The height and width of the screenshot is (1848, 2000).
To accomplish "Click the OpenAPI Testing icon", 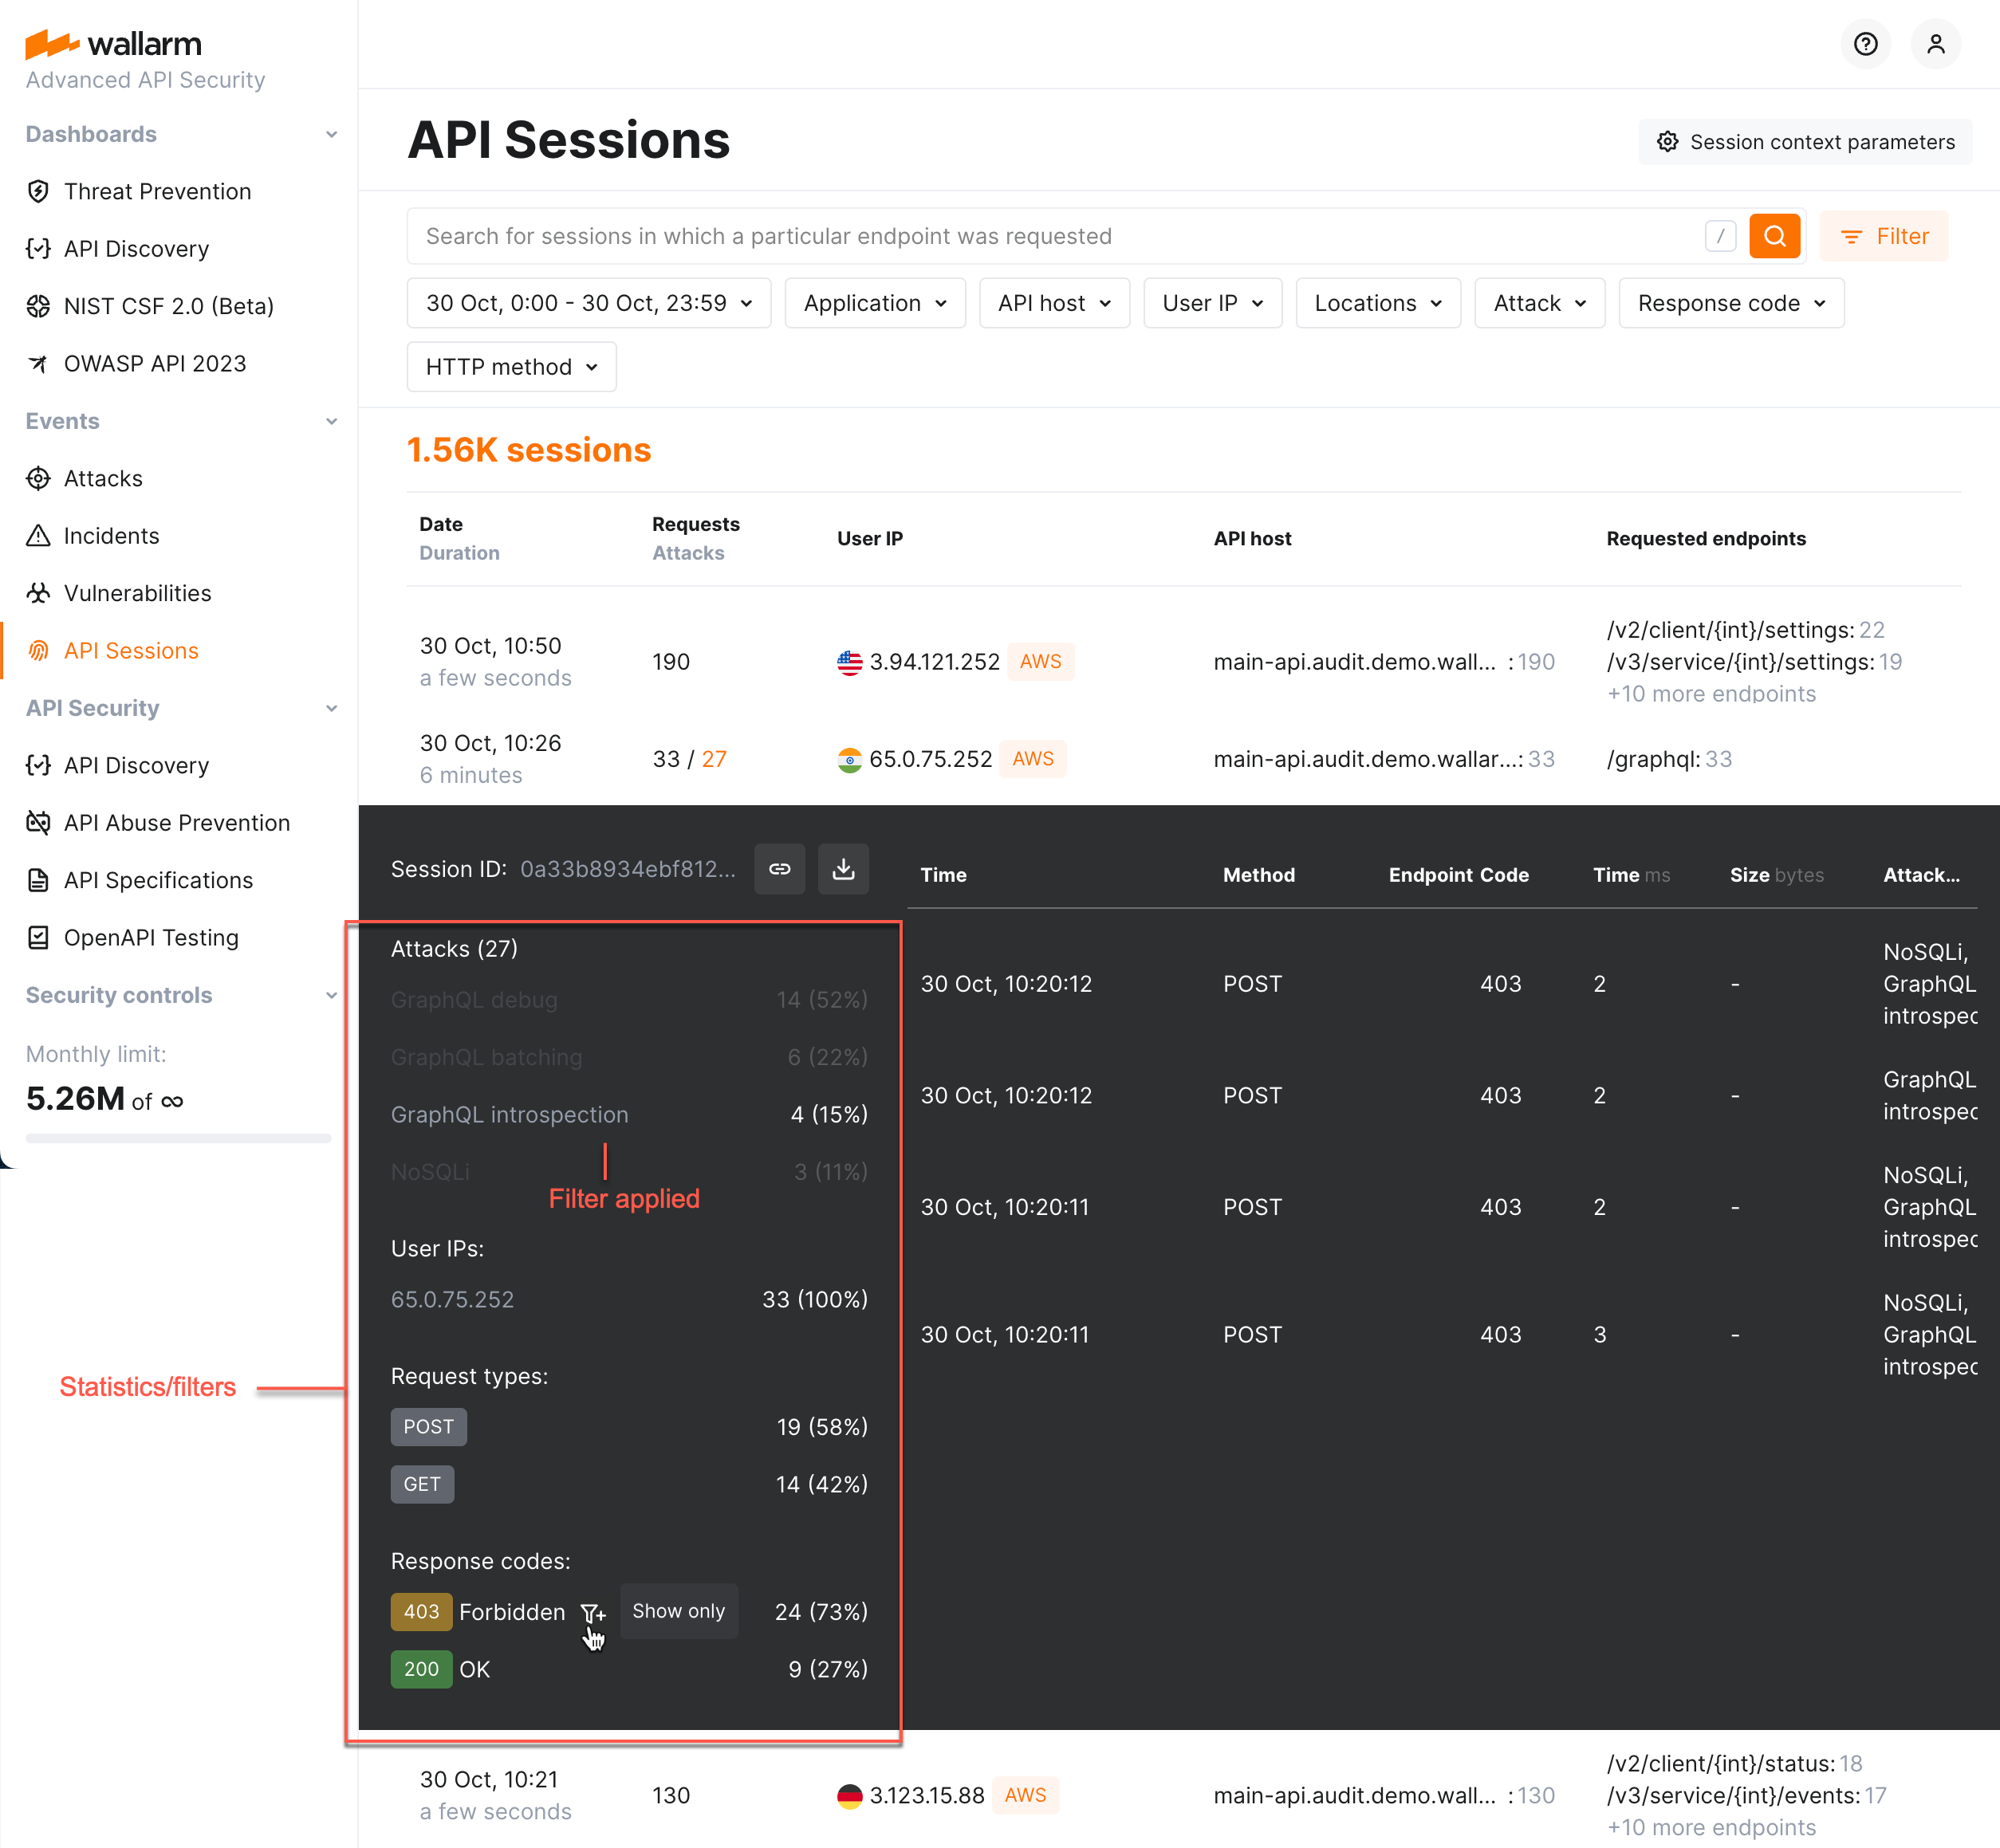I will click(38, 937).
